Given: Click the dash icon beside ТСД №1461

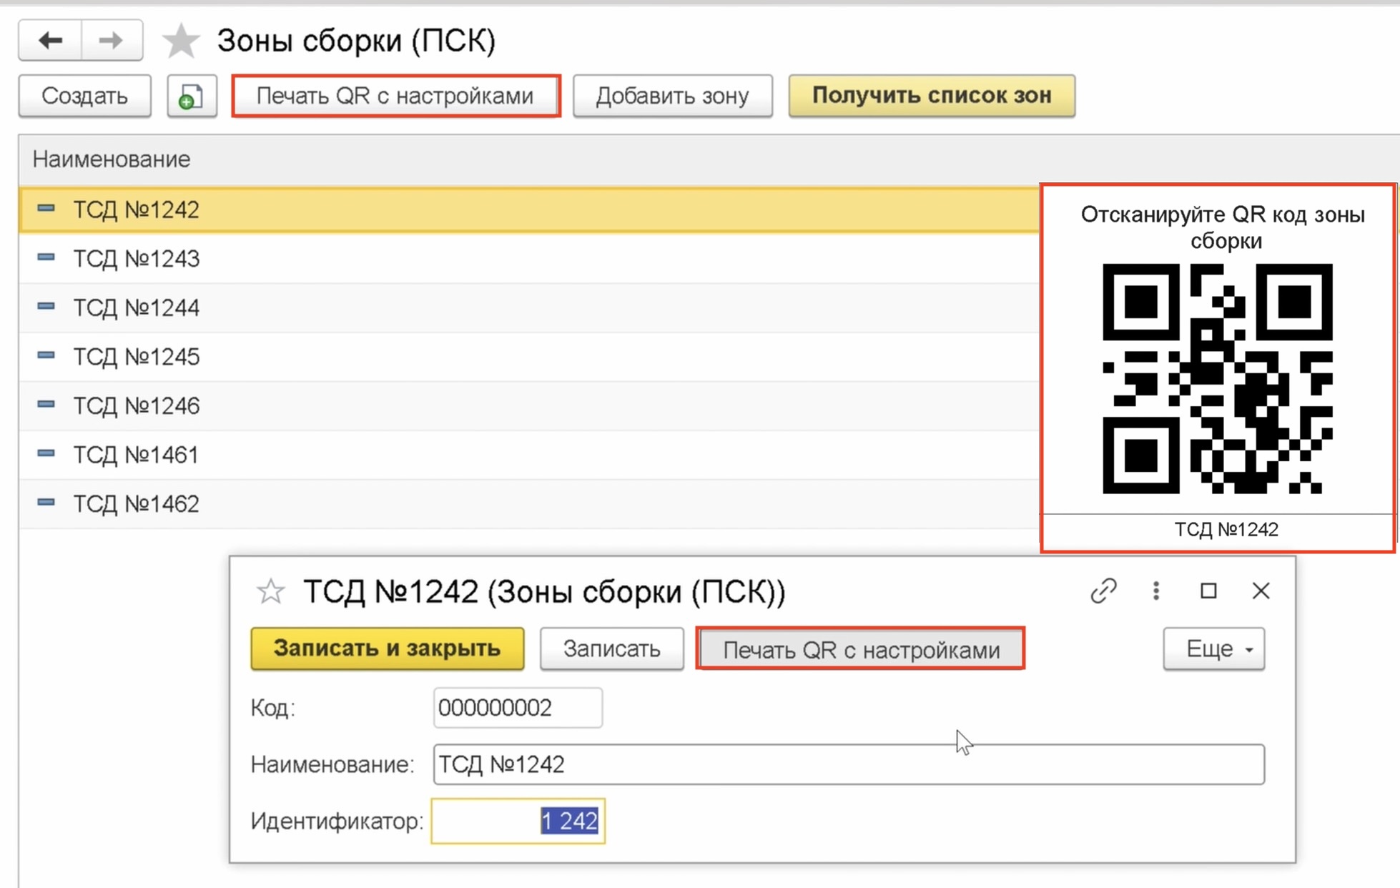Looking at the screenshot, I should click(46, 453).
